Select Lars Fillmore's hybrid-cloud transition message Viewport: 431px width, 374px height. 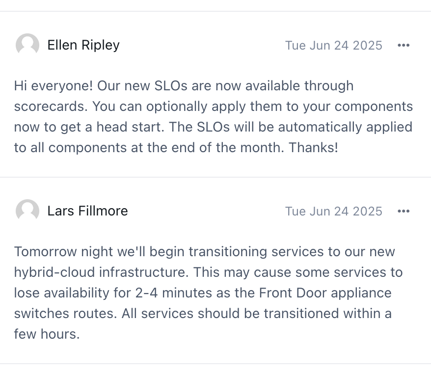[x=208, y=293]
